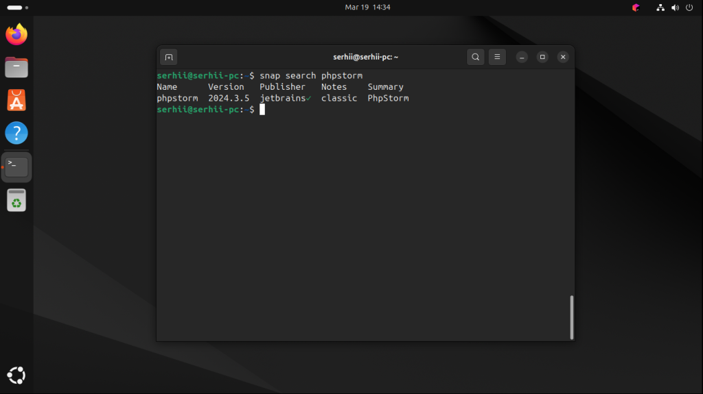Viewport: 703px width, 394px height.
Task: Open the Ubuntu App Center from the dock
Action: [16, 100]
